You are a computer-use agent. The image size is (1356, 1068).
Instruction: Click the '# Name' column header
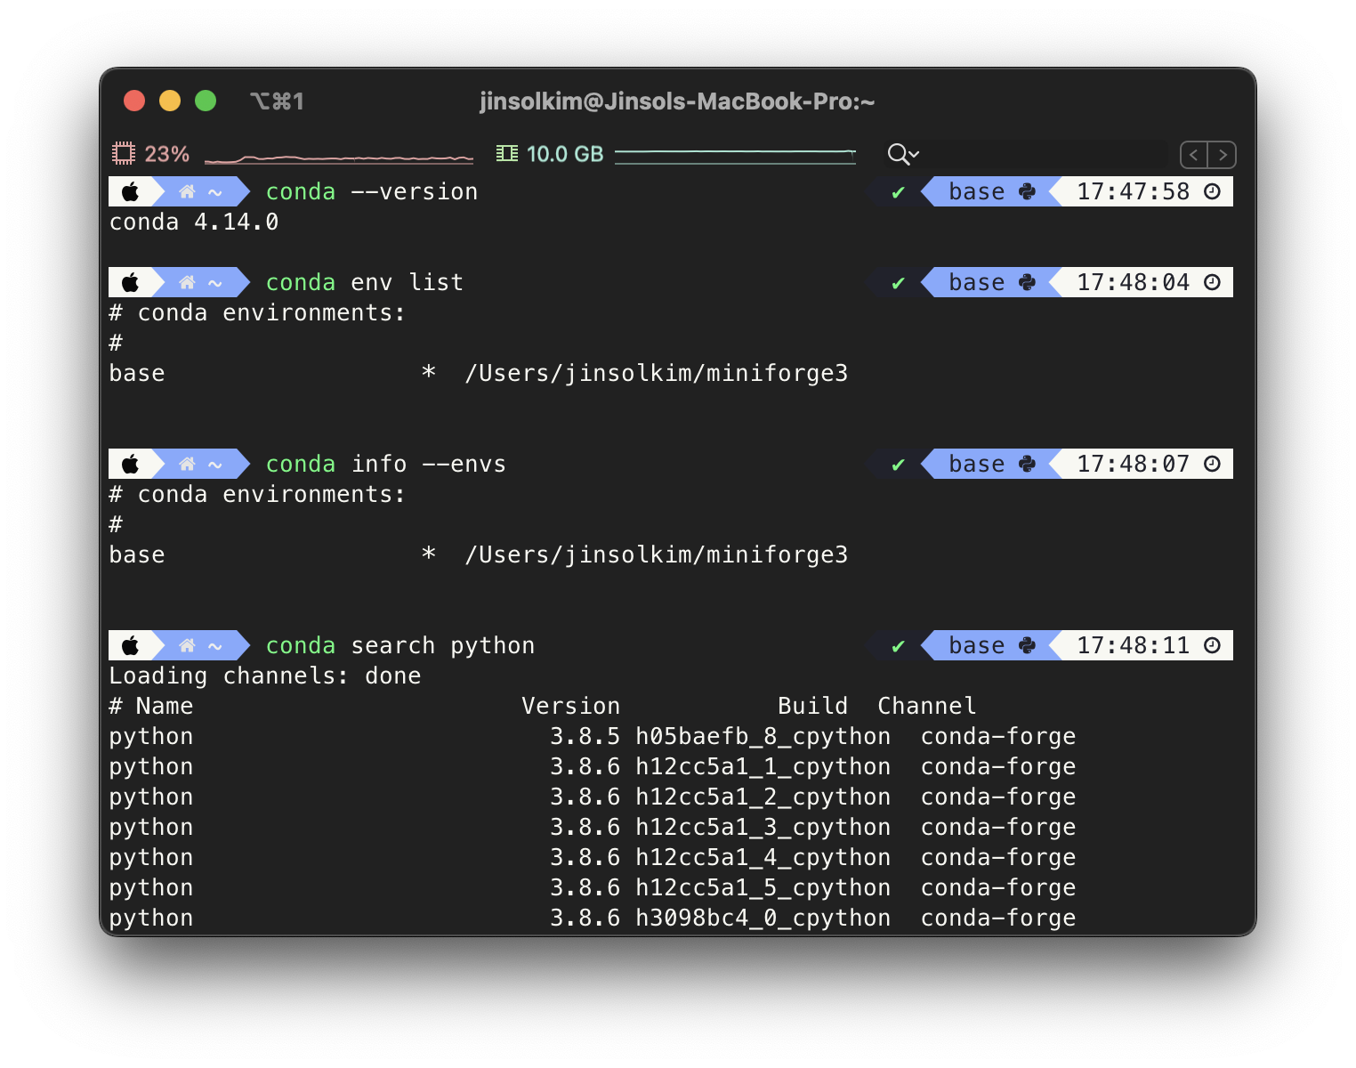pos(151,706)
